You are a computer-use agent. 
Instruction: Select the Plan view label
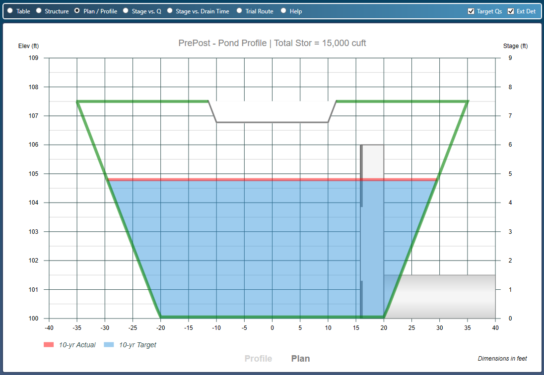point(300,358)
